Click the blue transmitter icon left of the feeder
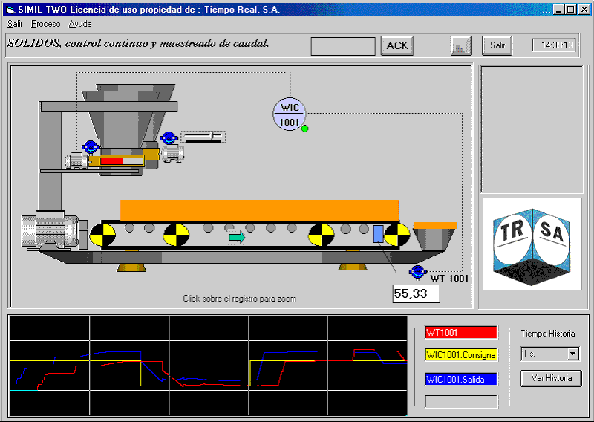 pos(91,147)
